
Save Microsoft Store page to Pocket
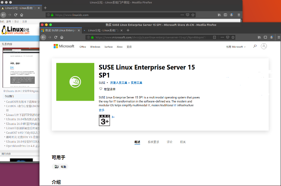coord(228,37)
